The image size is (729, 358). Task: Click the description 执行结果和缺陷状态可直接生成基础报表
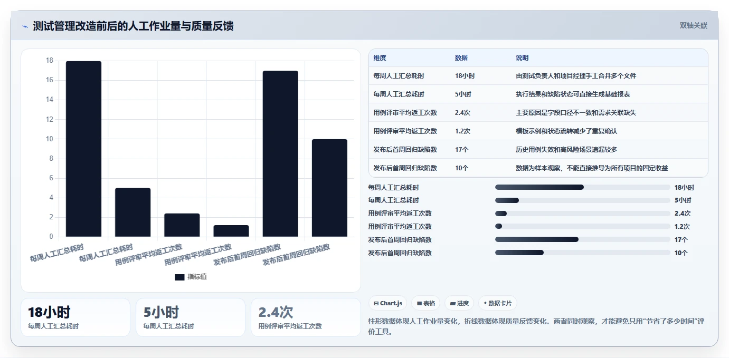(x=573, y=94)
